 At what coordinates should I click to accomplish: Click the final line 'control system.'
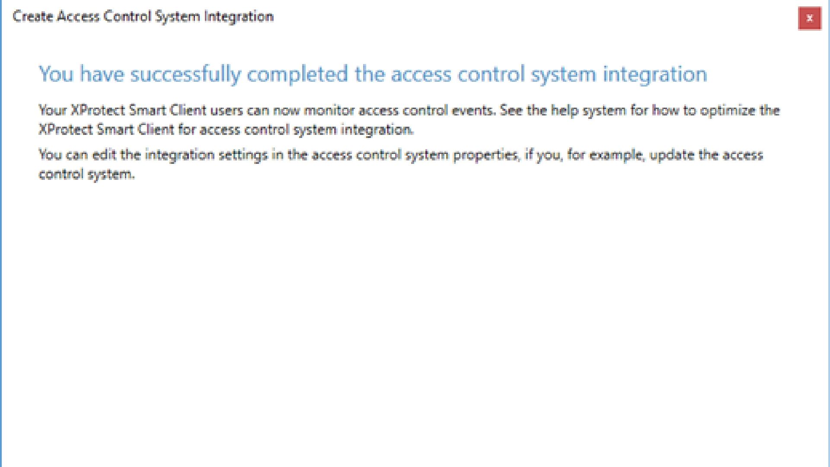point(87,174)
